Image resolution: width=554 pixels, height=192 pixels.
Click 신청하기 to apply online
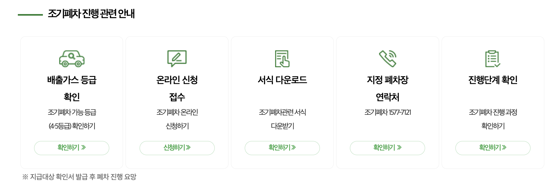point(177,148)
